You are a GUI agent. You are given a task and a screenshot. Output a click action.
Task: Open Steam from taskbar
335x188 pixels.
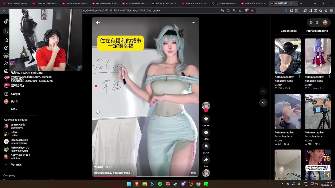coord(175,184)
